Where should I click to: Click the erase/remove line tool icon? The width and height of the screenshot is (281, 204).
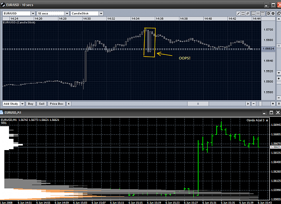click(248, 13)
